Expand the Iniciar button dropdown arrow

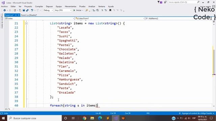click(83, 10)
